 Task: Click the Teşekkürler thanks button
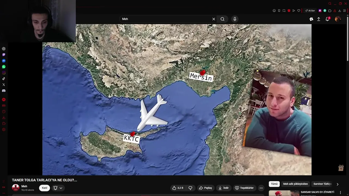point(245,188)
